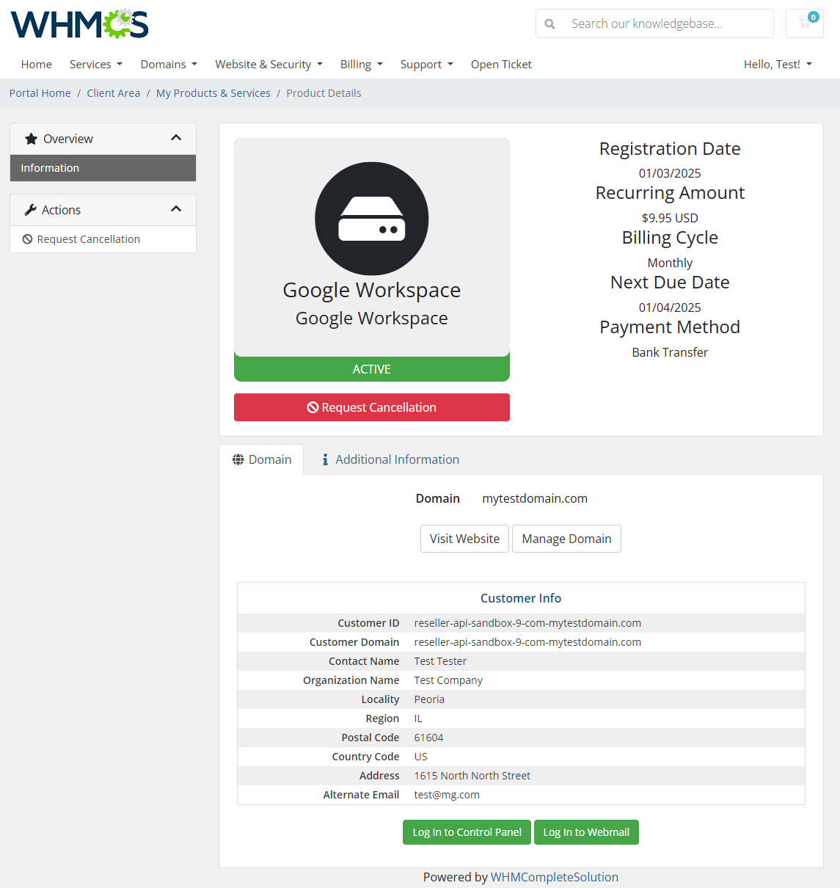Open the Billing dropdown menu

(x=361, y=64)
